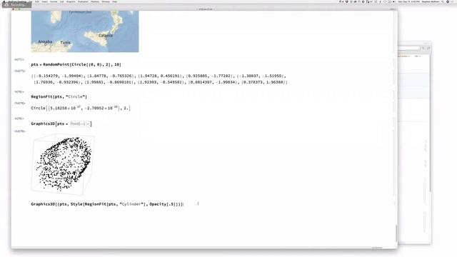Viewport: 457px width, 257px height.
Task: Open the Window menu in menu bar
Action: (106, 1)
